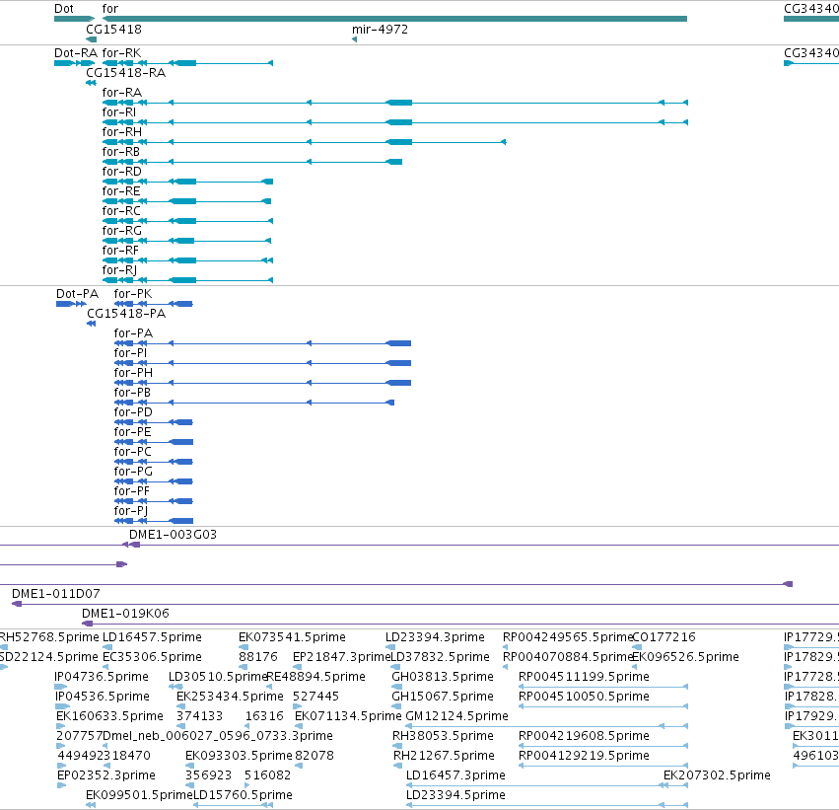Screen dimensions: 839x810
Task: Click EST RP004249565.5prime label
Action: pos(568,637)
